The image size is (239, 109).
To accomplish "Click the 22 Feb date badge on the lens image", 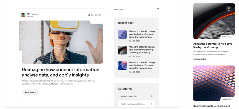I will tap(229, 9).
